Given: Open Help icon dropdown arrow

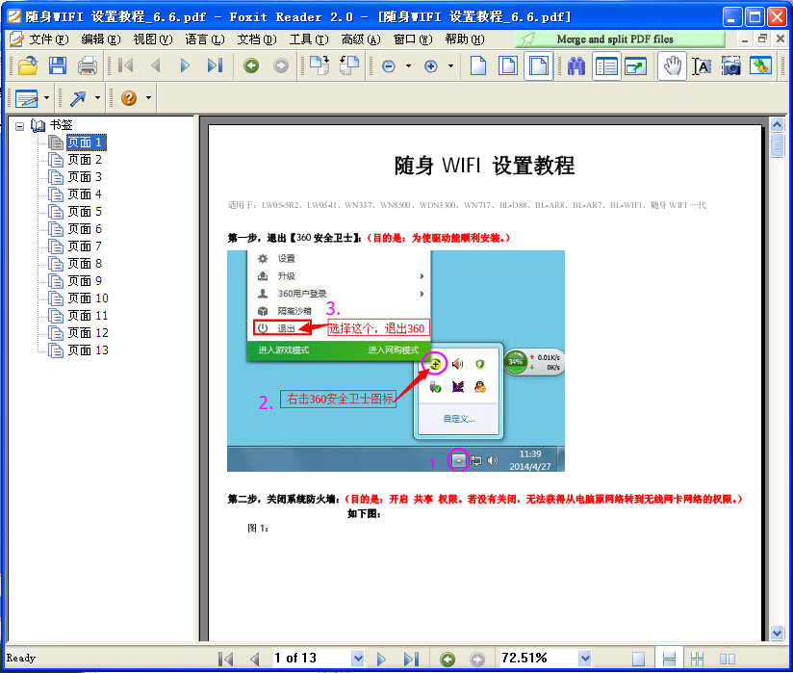Looking at the screenshot, I should click(148, 97).
